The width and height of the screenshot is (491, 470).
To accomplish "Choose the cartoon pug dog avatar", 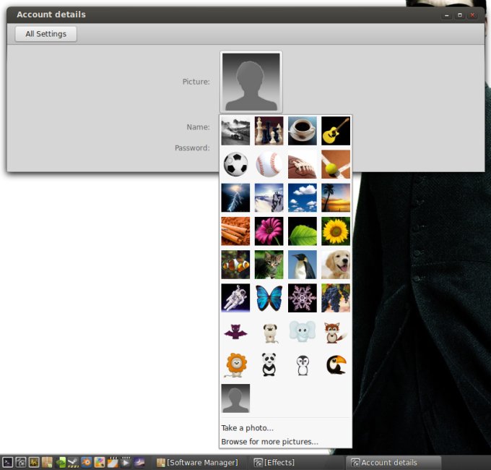I will click(x=269, y=332).
